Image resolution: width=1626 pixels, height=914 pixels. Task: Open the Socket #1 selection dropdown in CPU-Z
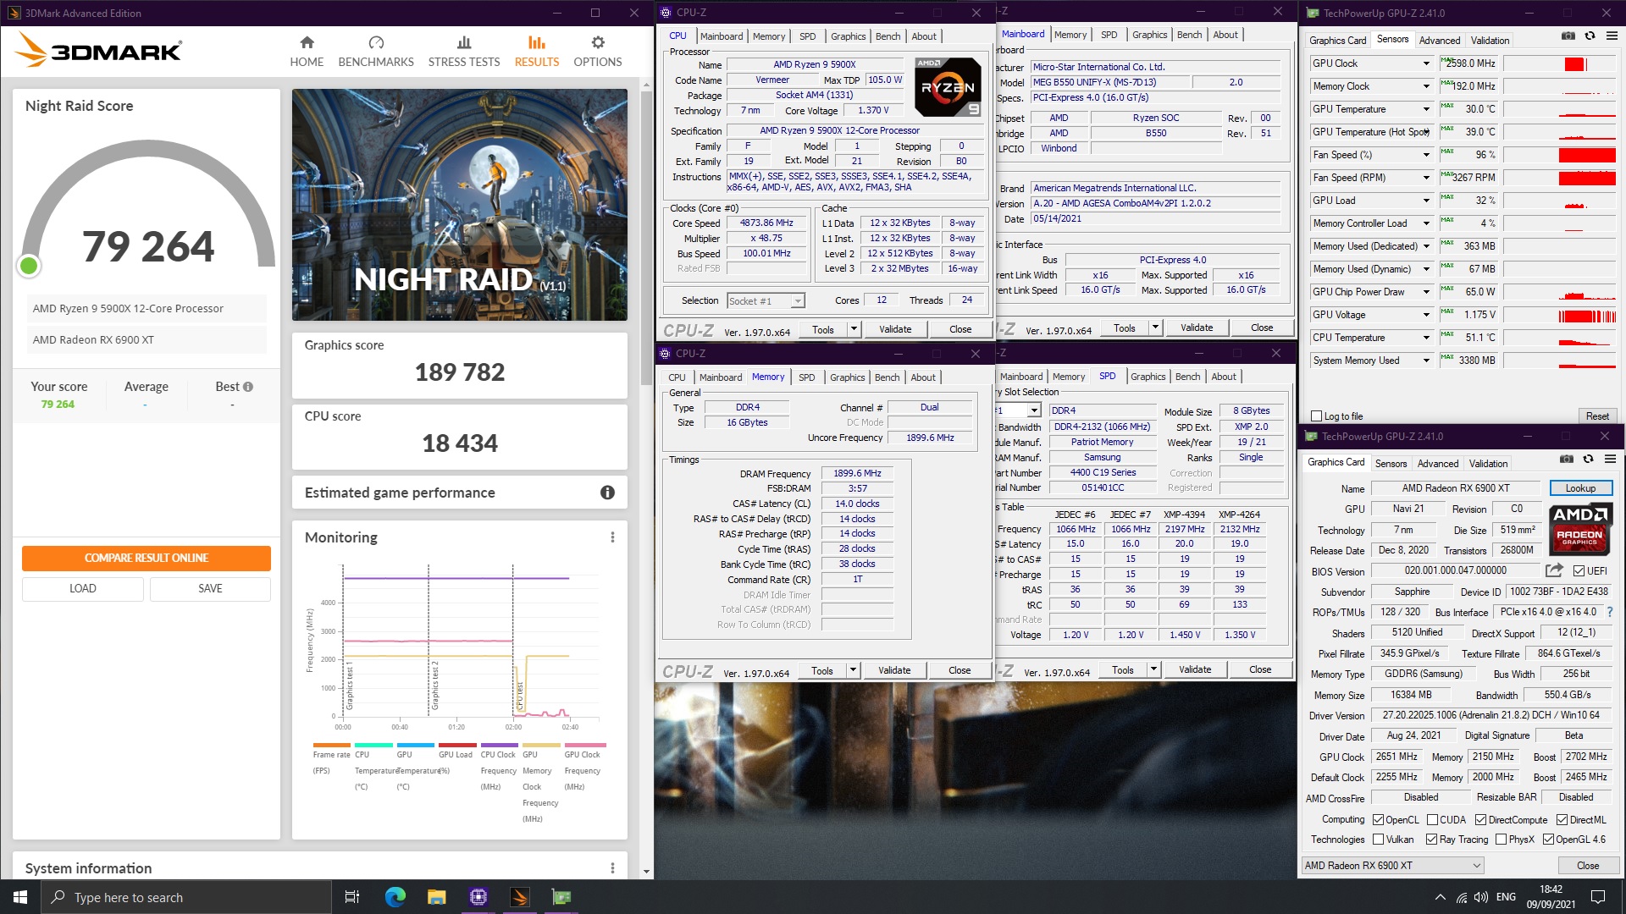(797, 301)
